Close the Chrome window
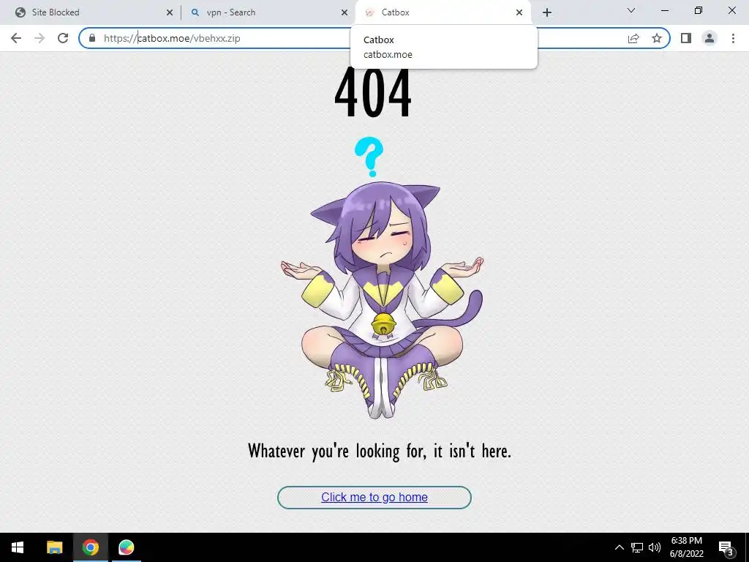 coord(731,10)
